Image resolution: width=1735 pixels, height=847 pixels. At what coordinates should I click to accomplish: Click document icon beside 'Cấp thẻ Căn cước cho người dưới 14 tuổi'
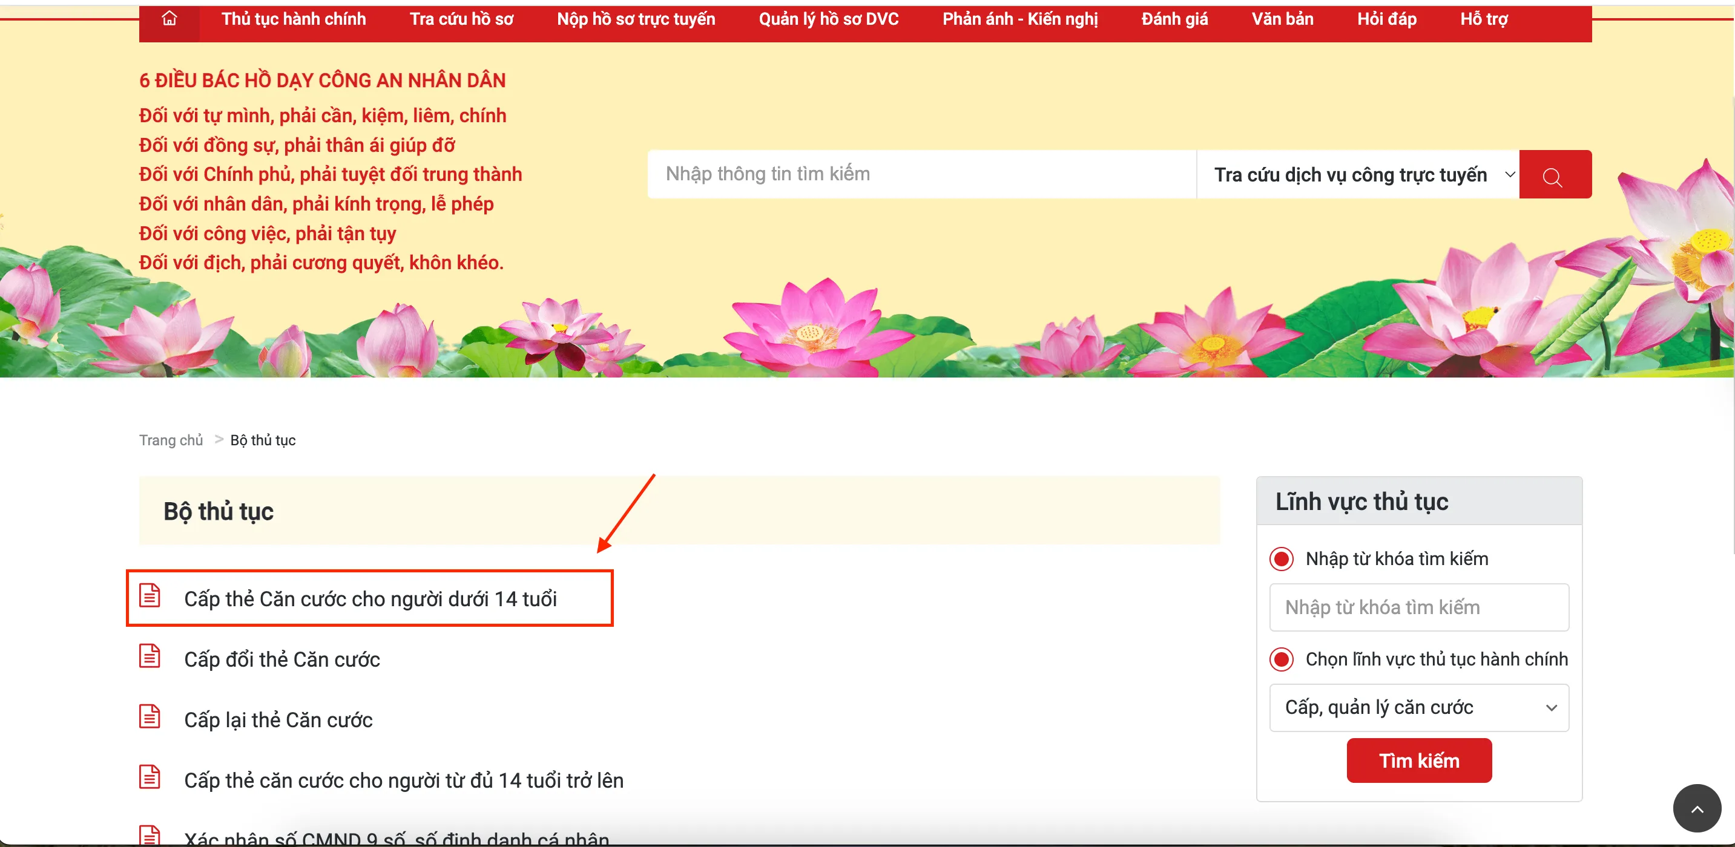(150, 596)
